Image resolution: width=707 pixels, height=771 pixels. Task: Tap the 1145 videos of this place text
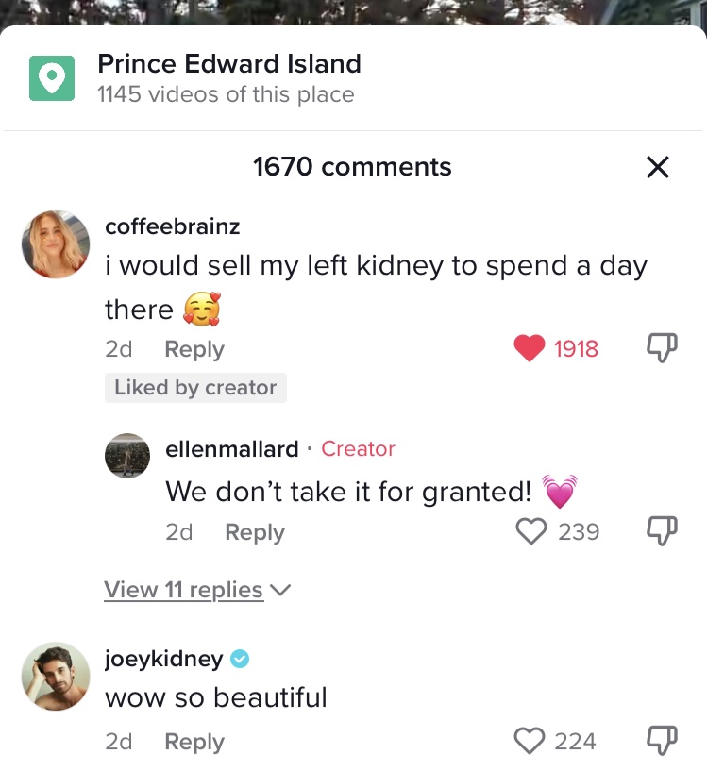(x=226, y=94)
